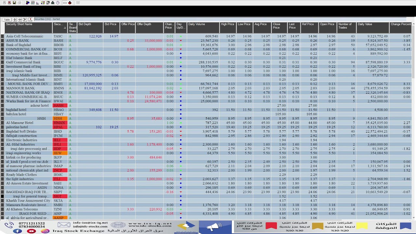416x234 pixels.
Task: Click the grid layout icon at toolbar end
Action: tap(78, 3)
